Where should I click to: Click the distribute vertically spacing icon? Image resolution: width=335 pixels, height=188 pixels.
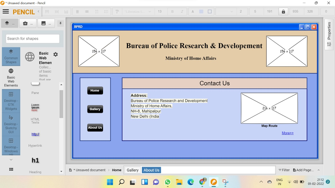coord(106,11)
